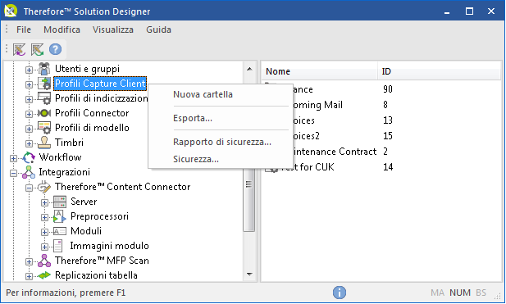This screenshot has width=506, height=304.
Task: Open the Modifica menu
Action: click(62, 29)
